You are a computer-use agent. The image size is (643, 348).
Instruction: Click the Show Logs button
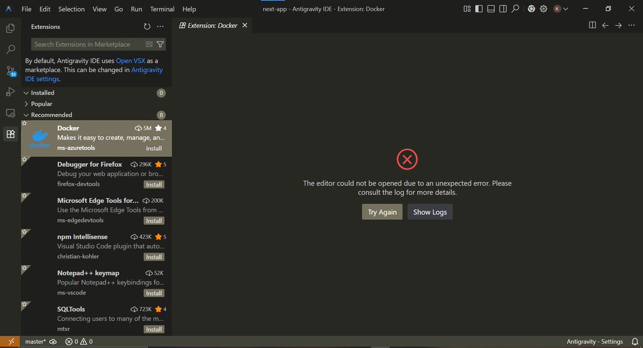(430, 212)
